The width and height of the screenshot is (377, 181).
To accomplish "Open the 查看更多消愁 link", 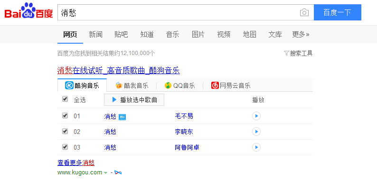I will 76,162.
